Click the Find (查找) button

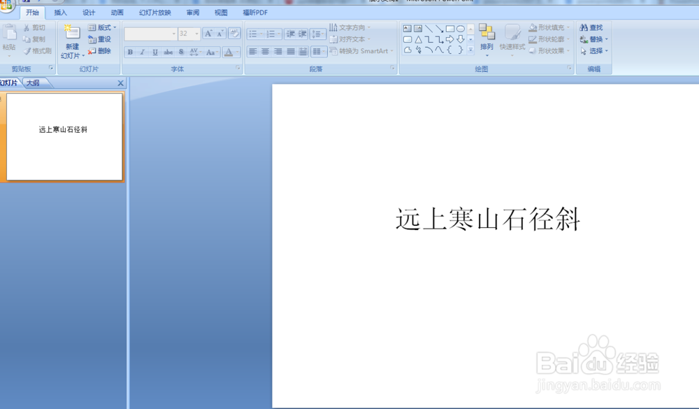[591, 28]
